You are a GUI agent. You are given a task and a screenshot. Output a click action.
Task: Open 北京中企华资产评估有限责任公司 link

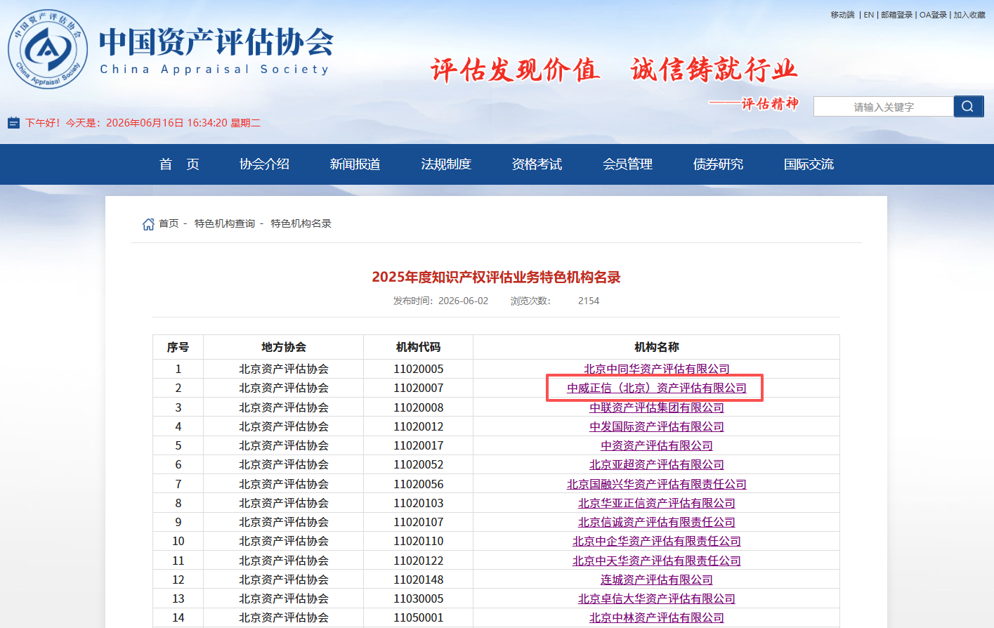pyautogui.click(x=657, y=541)
